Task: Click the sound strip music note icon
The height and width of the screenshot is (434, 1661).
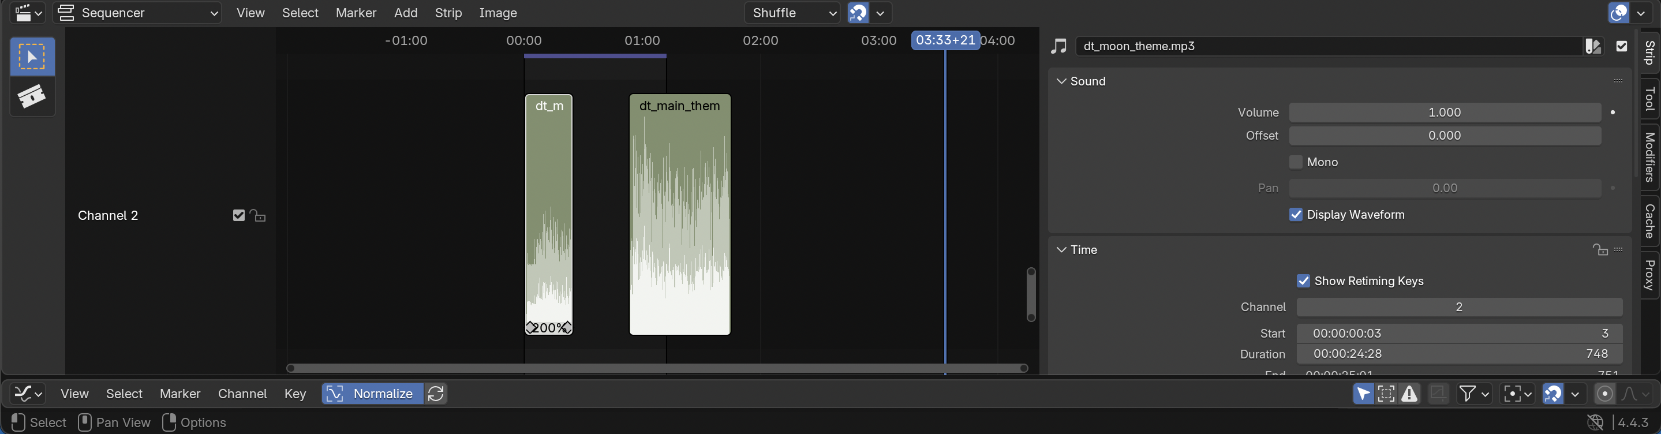Action: pyautogui.click(x=1059, y=46)
